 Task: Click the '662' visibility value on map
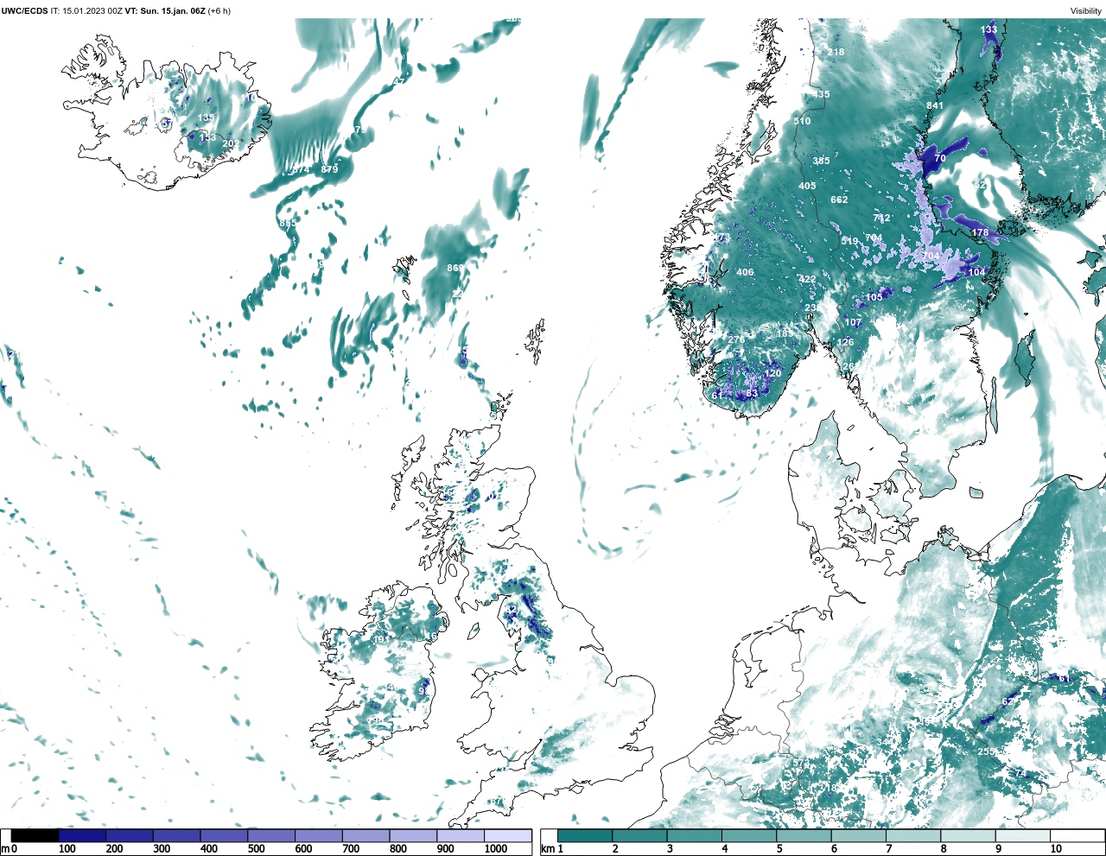point(839,200)
